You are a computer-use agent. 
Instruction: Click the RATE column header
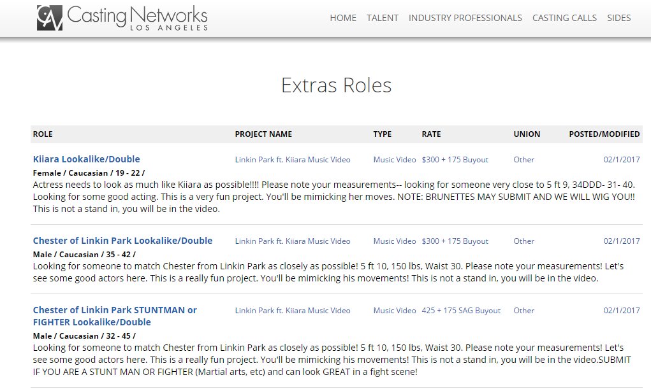pyautogui.click(x=432, y=134)
